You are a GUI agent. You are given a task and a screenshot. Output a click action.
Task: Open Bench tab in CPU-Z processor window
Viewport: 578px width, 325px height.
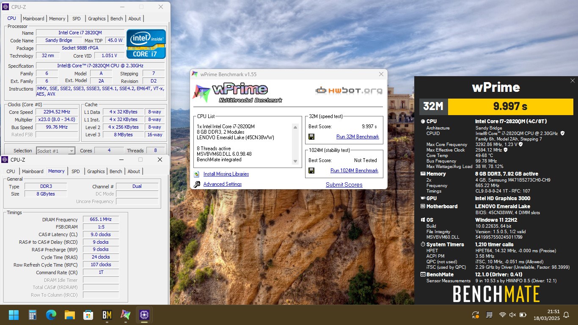click(x=117, y=19)
